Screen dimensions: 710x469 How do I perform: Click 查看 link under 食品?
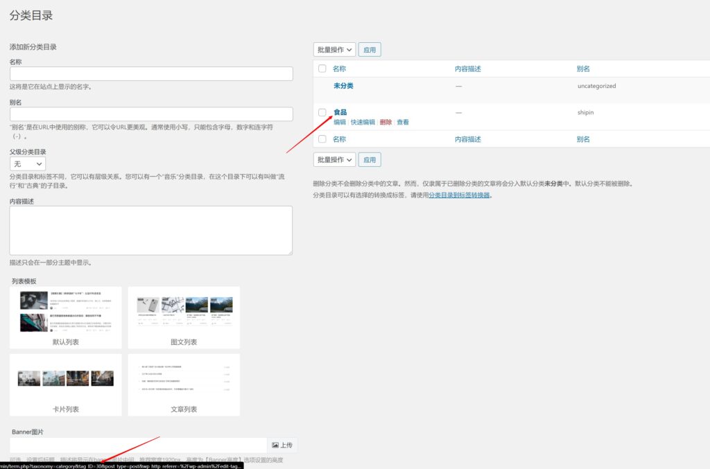coord(403,122)
